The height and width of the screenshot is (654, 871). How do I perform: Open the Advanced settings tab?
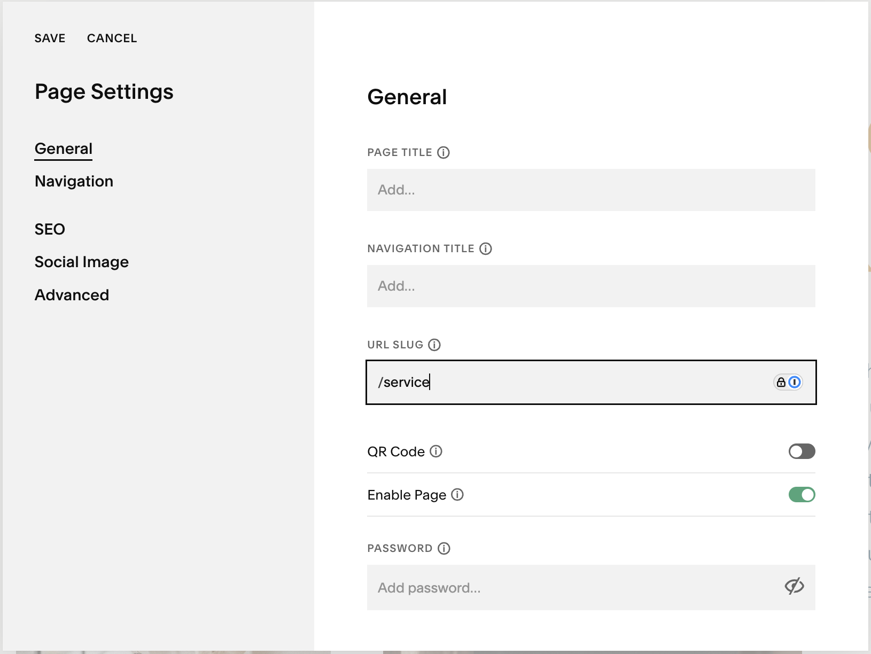click(72, 295)
